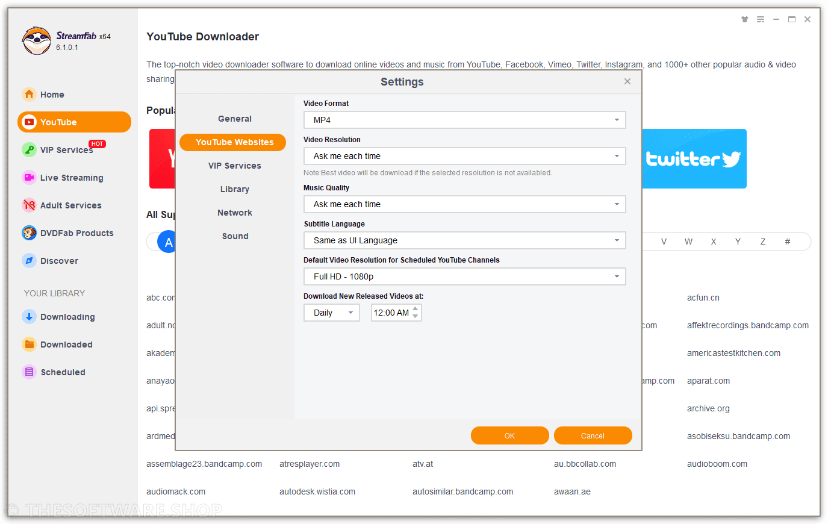Expand the Subtitle Language dropdown
The image size is (828, 524).
click(465, 240)
